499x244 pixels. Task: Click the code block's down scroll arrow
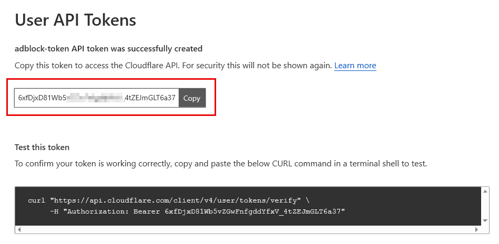(x=486, y=222)
